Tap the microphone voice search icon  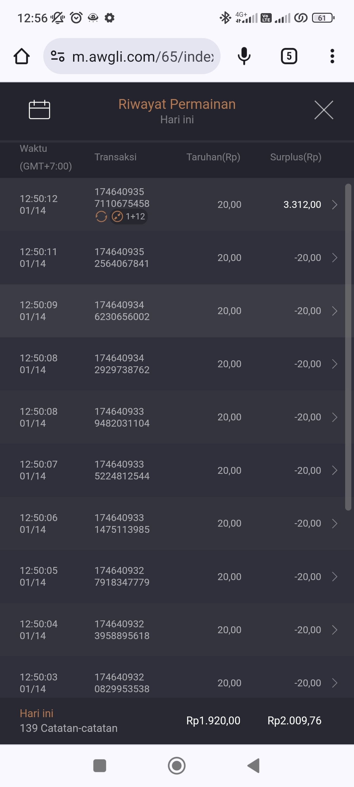click(244, 56)
